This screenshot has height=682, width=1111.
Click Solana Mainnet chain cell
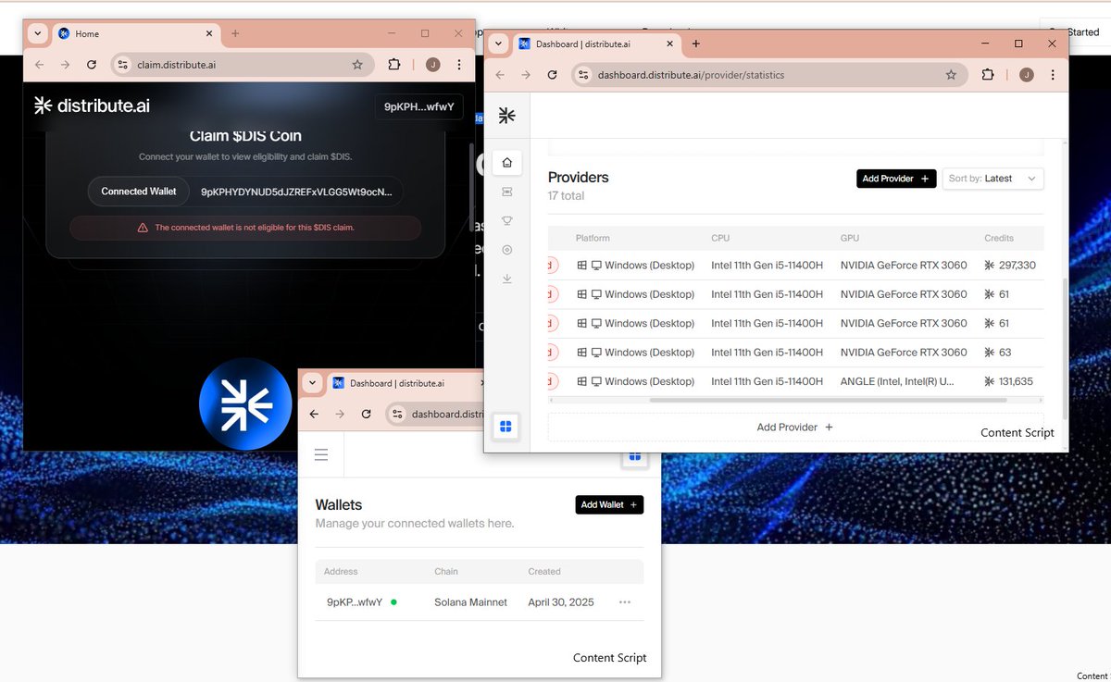(471, 602)
